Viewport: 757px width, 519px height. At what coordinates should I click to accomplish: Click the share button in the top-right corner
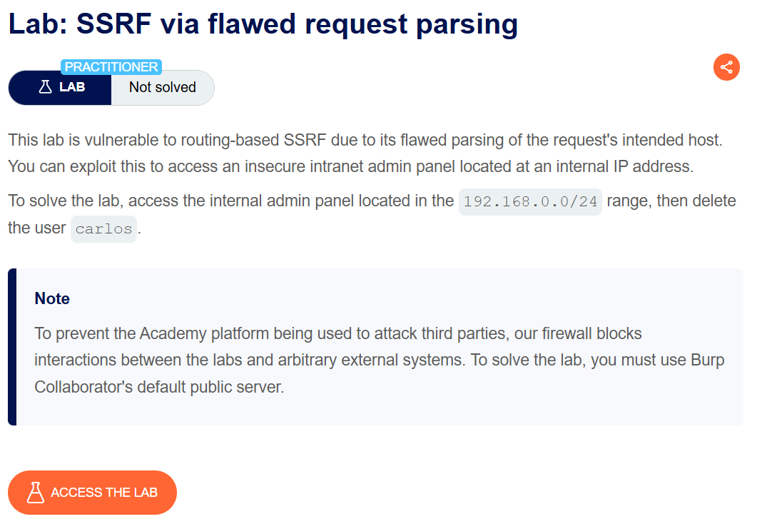click(x=726, y=66)
